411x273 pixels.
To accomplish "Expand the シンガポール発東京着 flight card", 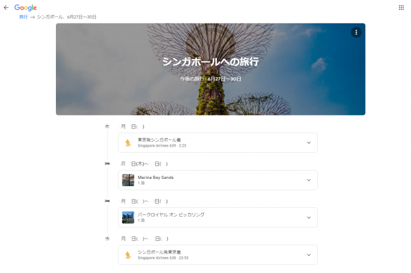I will point(309,255).
